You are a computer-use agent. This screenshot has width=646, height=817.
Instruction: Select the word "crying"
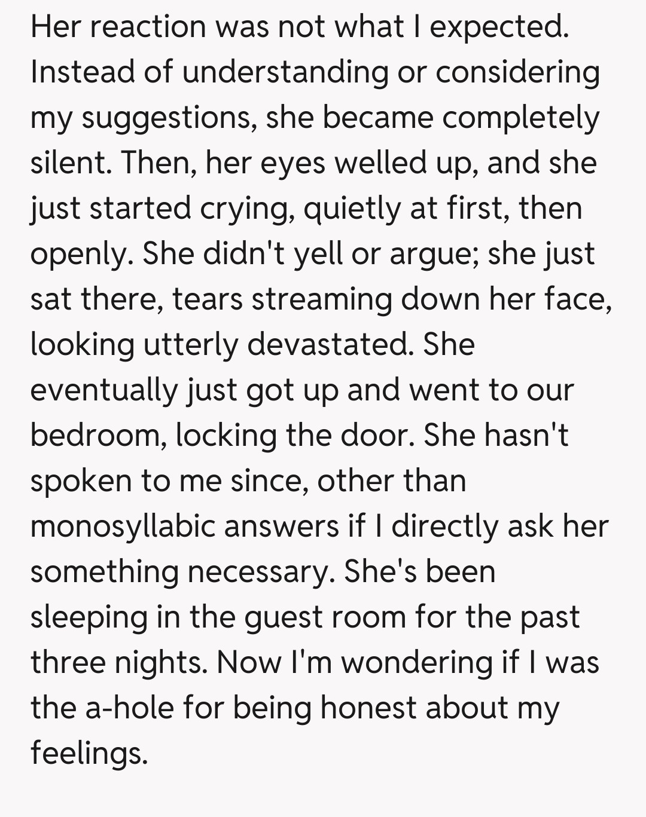tap(246, 209)
